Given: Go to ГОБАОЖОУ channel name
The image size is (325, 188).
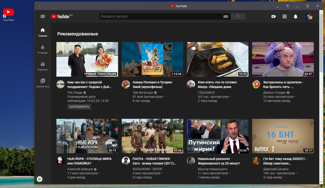Looking at the screenshot, I should (206, 93).
